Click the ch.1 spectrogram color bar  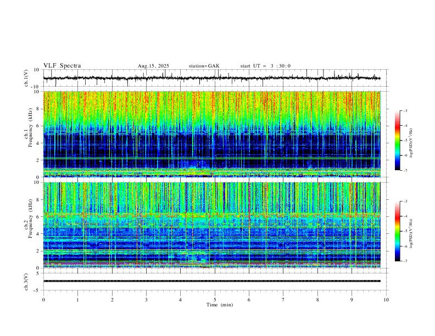click(398, 140)
